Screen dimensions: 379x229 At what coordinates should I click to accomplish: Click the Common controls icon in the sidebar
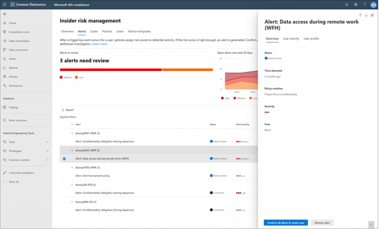(x=4, y=160)
